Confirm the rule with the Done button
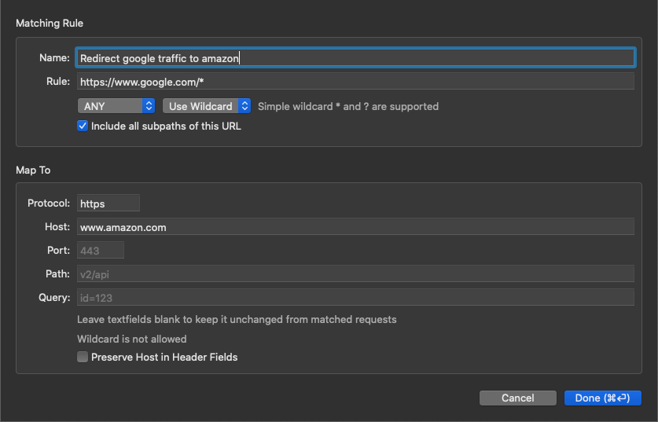This screenshot has height=422, width=658. coord(603,398)
